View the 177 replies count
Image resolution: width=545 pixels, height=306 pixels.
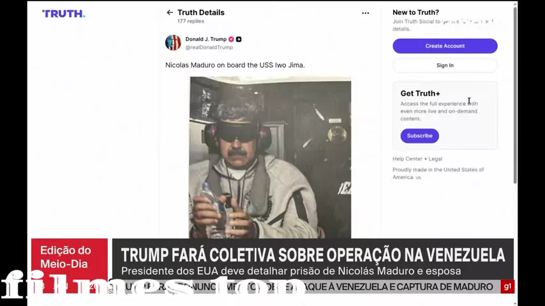pos(191,21)
